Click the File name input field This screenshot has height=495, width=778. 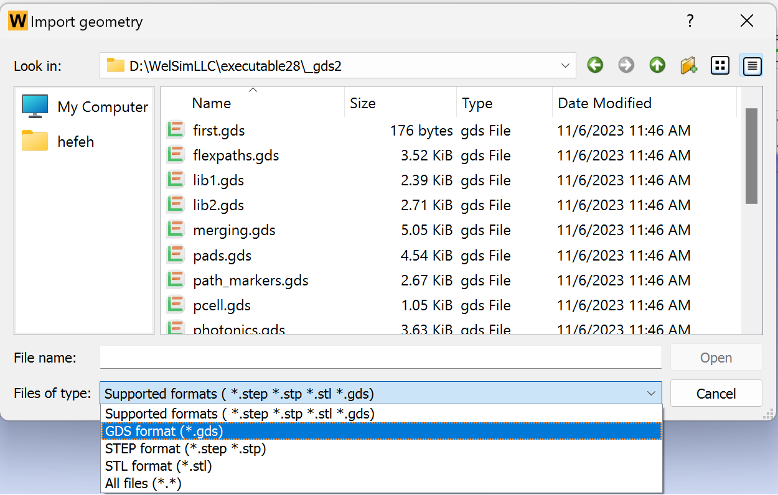(x=380, y=357)
